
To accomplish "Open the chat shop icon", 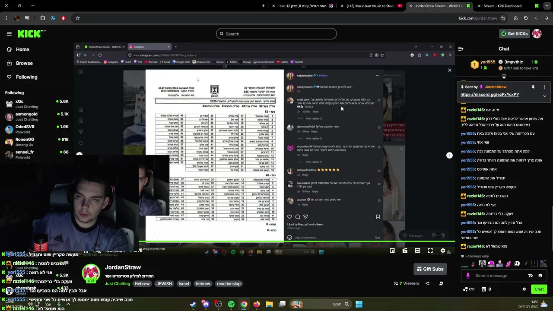I will pyautogui.click(x=484, y=289).
